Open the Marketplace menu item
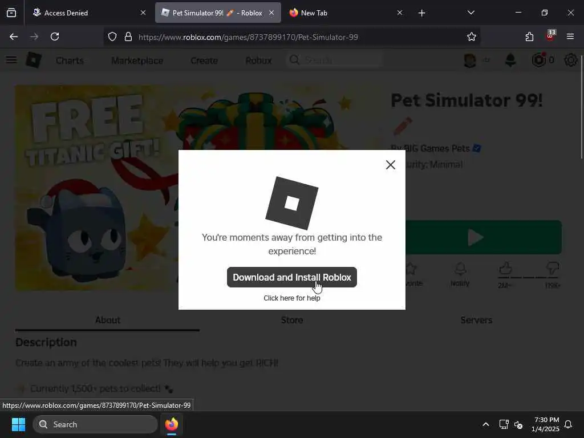This screenshot has width=584, height=438. 137,60
